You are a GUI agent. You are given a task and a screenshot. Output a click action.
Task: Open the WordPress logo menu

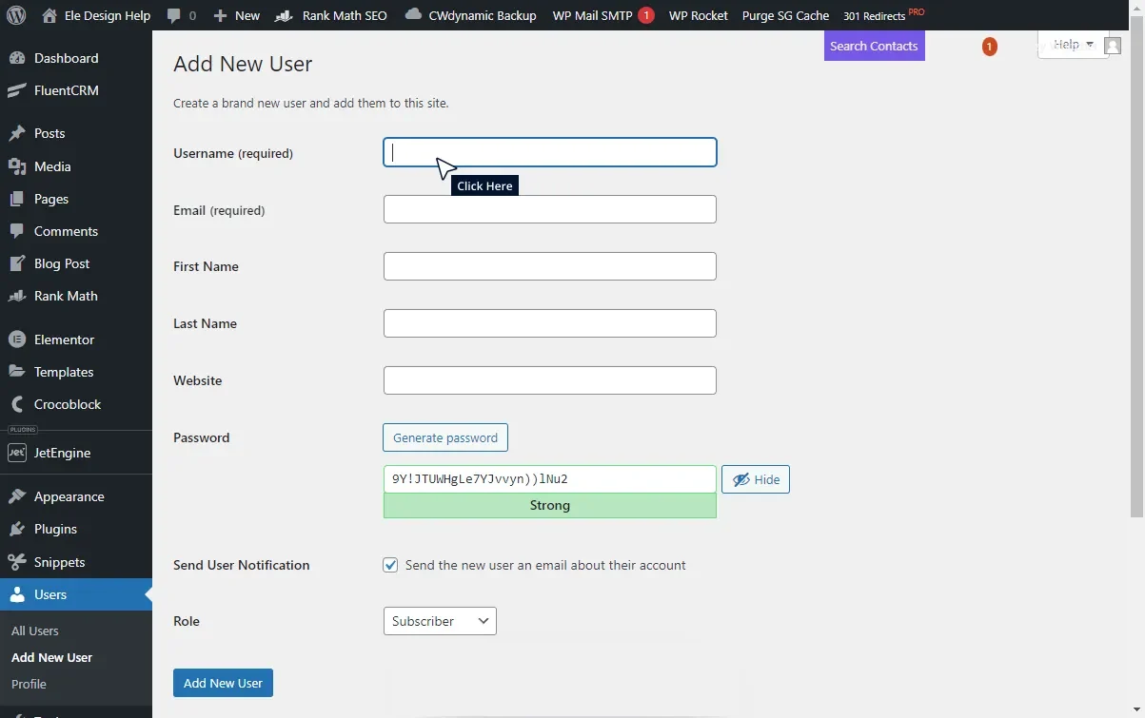[x=14, y=14]
